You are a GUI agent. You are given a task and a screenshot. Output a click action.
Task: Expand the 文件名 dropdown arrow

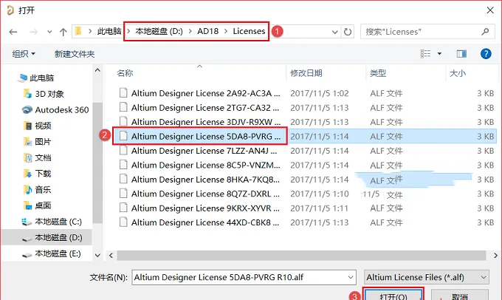point(351,278)
